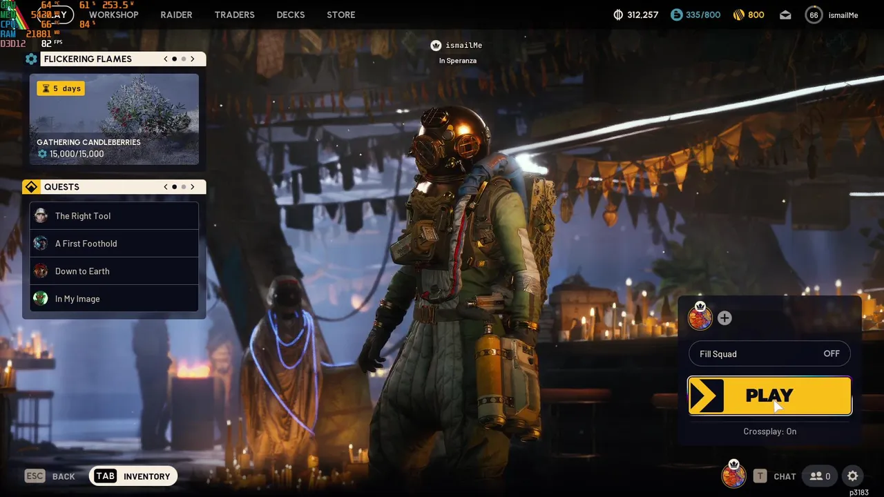Click Down to Earth quest giver portrait
This screenshot has height=497, width=884.
(41, 271)
